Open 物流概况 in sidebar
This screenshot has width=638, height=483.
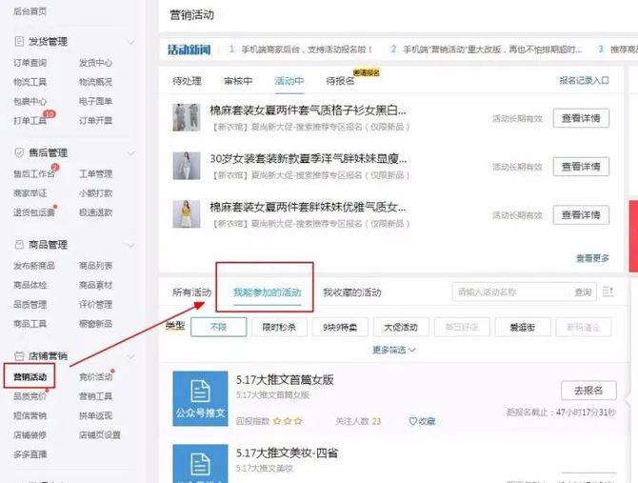coord(95,82)
